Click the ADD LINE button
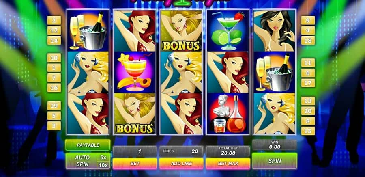 pos(181,164)
